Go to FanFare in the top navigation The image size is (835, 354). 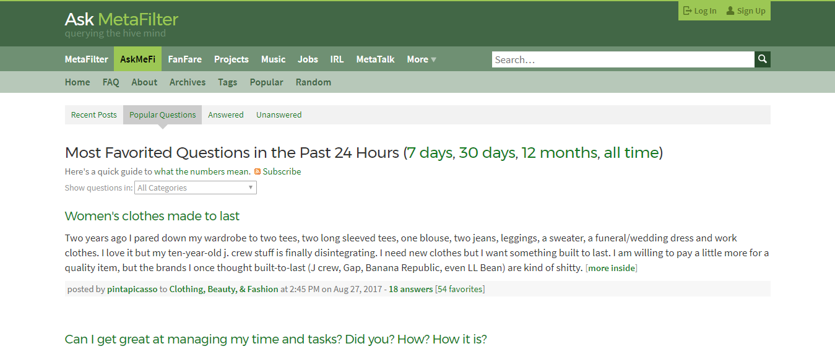click(184, 59)
